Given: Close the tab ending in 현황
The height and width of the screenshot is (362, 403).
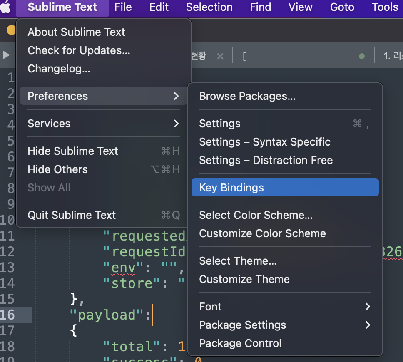Looking at the screenshot, I should tap(220, 56).
